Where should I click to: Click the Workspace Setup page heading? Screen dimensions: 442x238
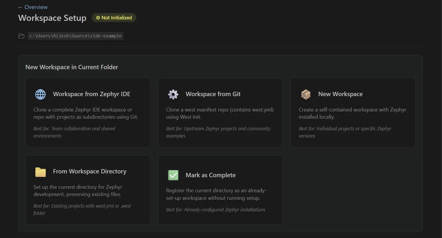coord(52,18)
